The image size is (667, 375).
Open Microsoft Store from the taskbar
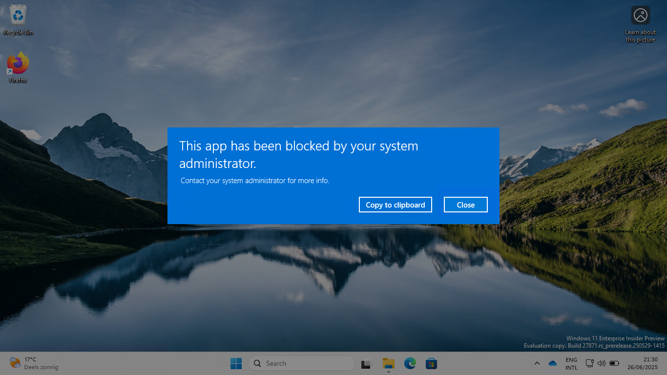pos(431,363)
